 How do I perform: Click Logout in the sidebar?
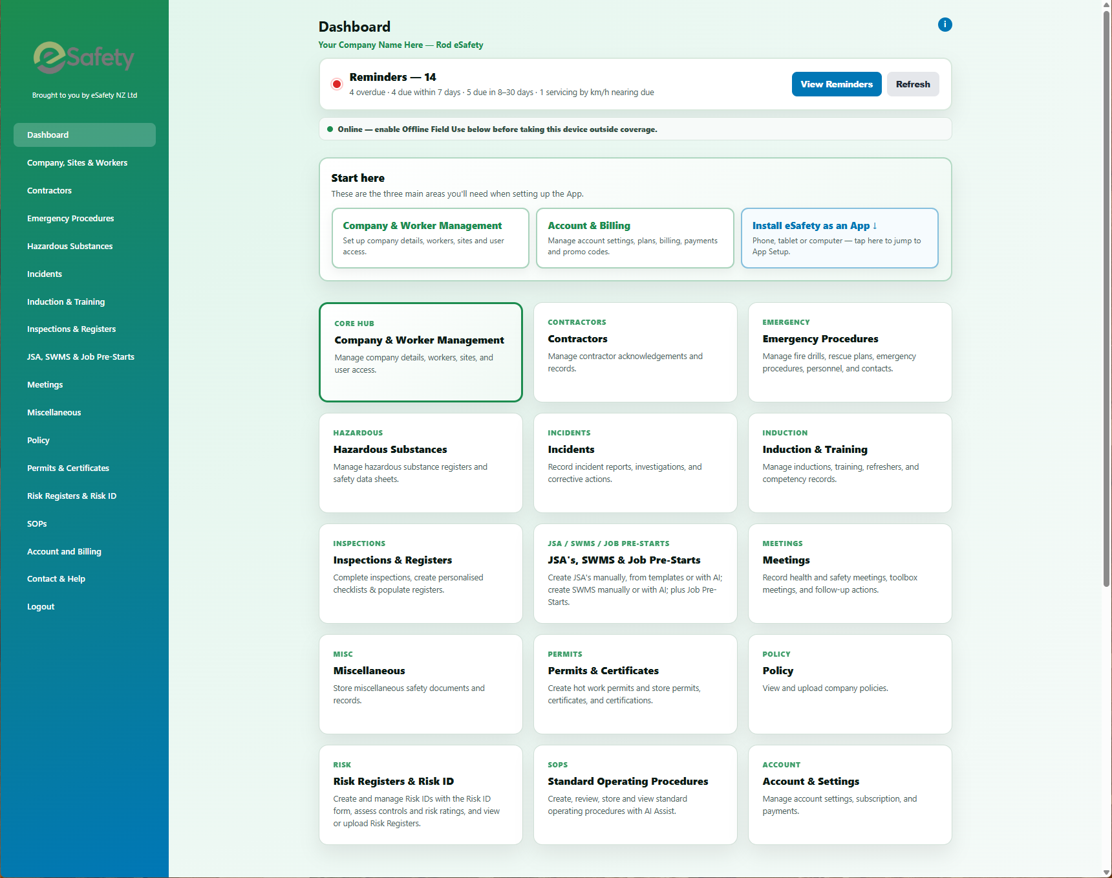pos(85,606)
